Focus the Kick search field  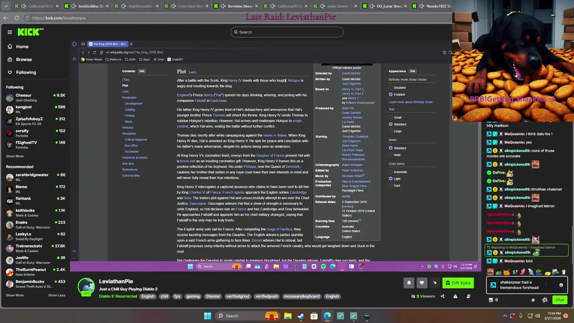pyautogui.click(x=287, y=32)
